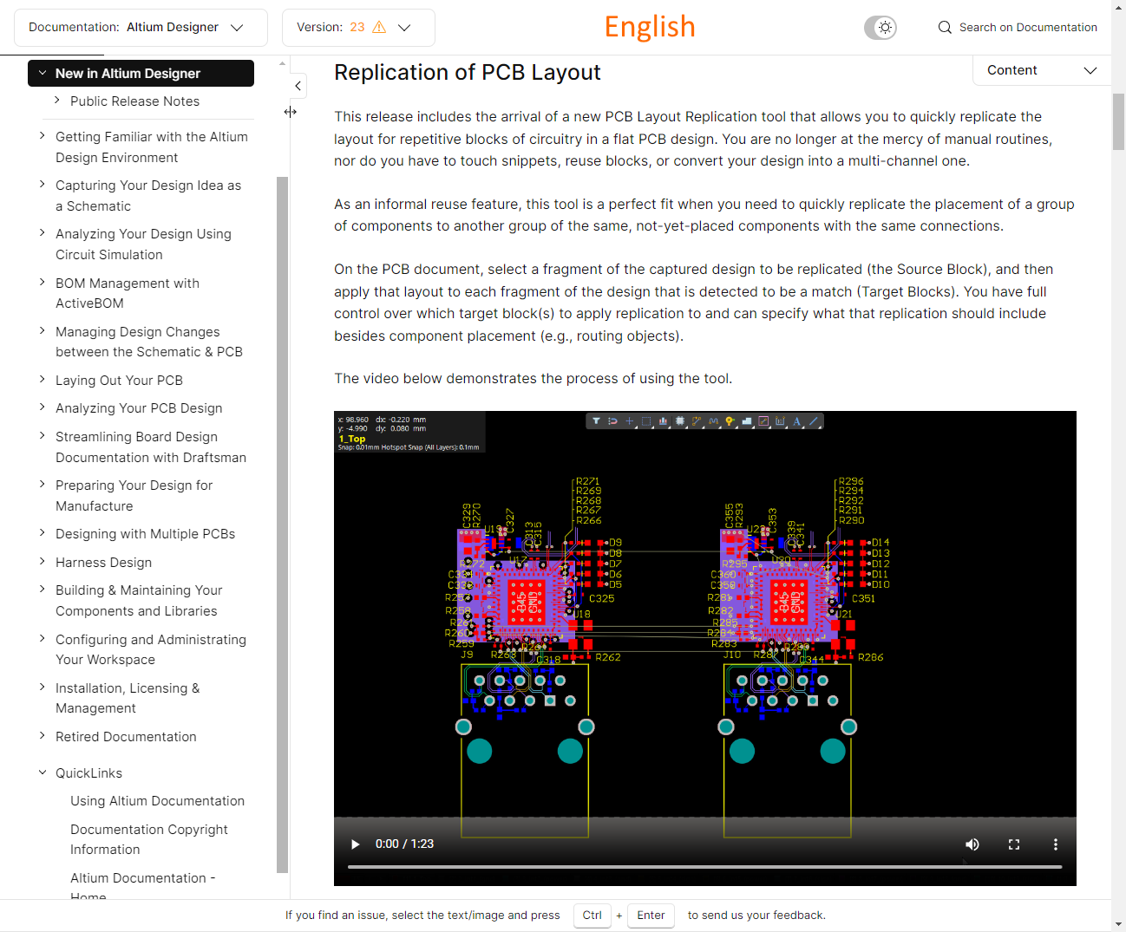The height and width of the screenshot is (932, 1126).
Task: Open Building & Maintaining Your Components and Libraries
Action: [139, 601]
